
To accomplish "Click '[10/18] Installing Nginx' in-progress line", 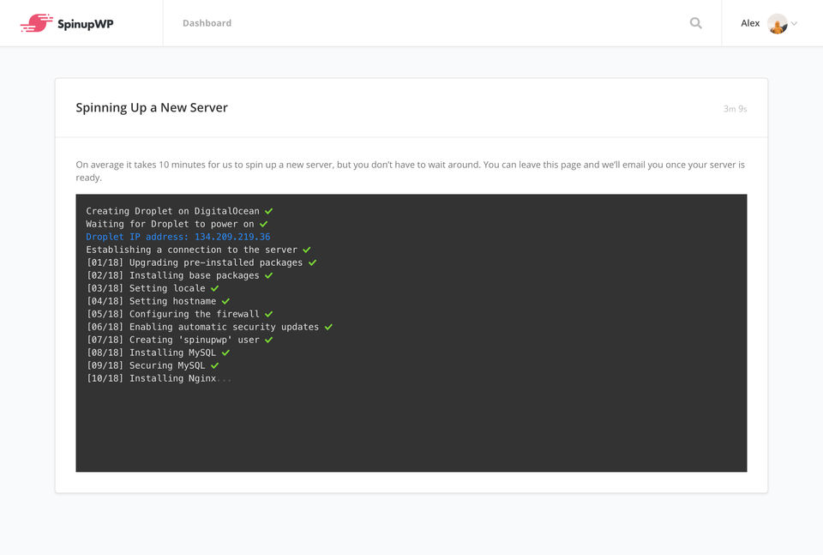I will pos(159,378).
